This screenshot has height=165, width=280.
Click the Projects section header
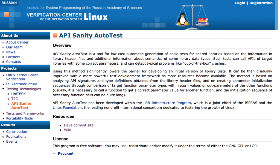25,68
